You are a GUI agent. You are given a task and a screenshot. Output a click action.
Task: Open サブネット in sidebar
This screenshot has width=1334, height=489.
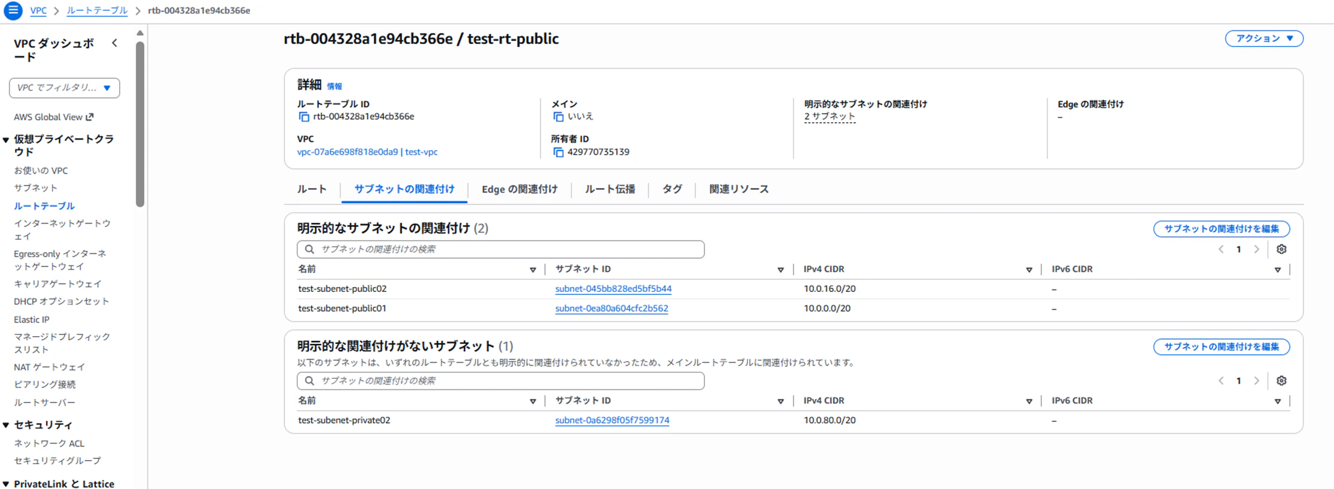click(36, 188)
